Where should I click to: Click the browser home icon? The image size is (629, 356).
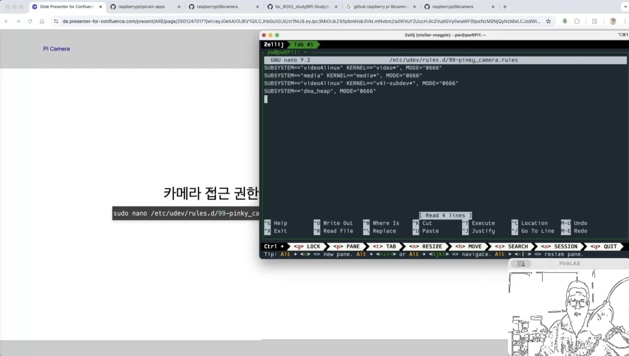coord(42,21)
